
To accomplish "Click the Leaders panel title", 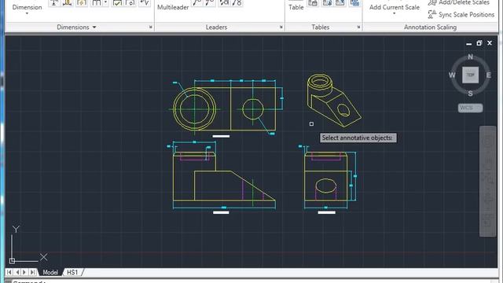I will click(x=216, y=28).
